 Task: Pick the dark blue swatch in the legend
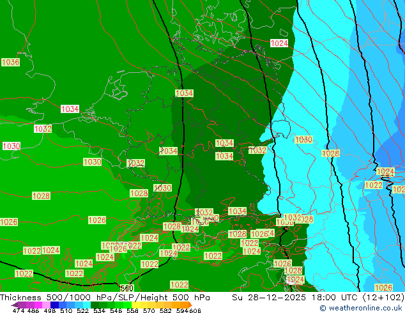click(x=54, y=305)
